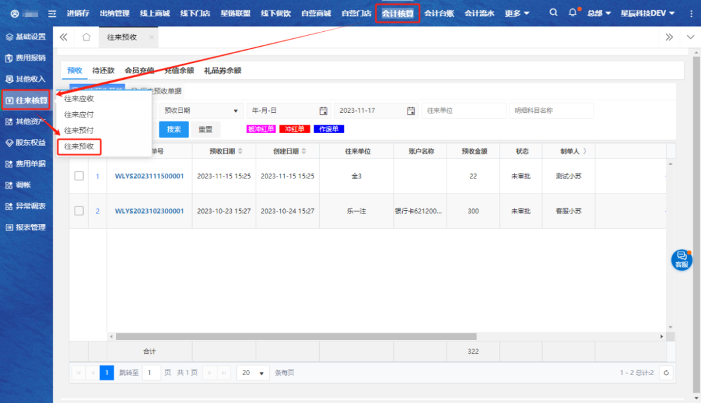701x403 pixels.
Task: Select 往来应付 from the flyout menu
Action: [x=79, y=115]
